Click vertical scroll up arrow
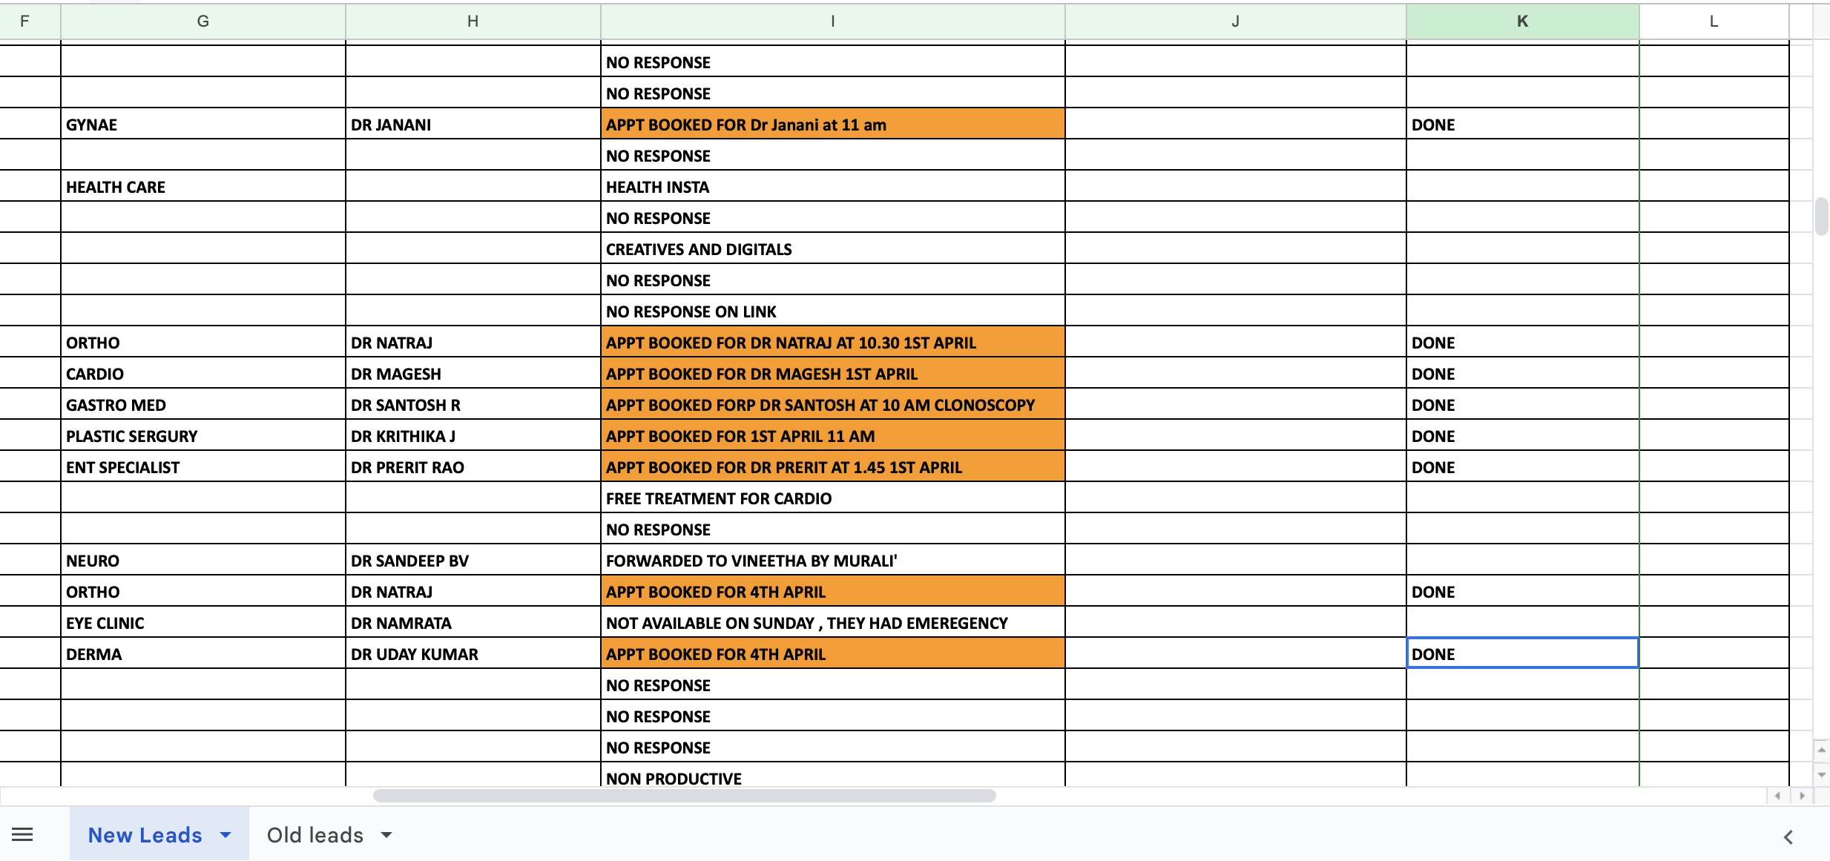This screenshot has height=861, width=1830. [x=1821, y=750]
